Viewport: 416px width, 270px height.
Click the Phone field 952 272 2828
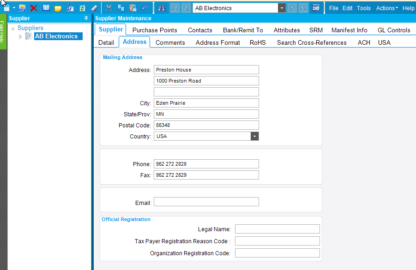[206, 164]
